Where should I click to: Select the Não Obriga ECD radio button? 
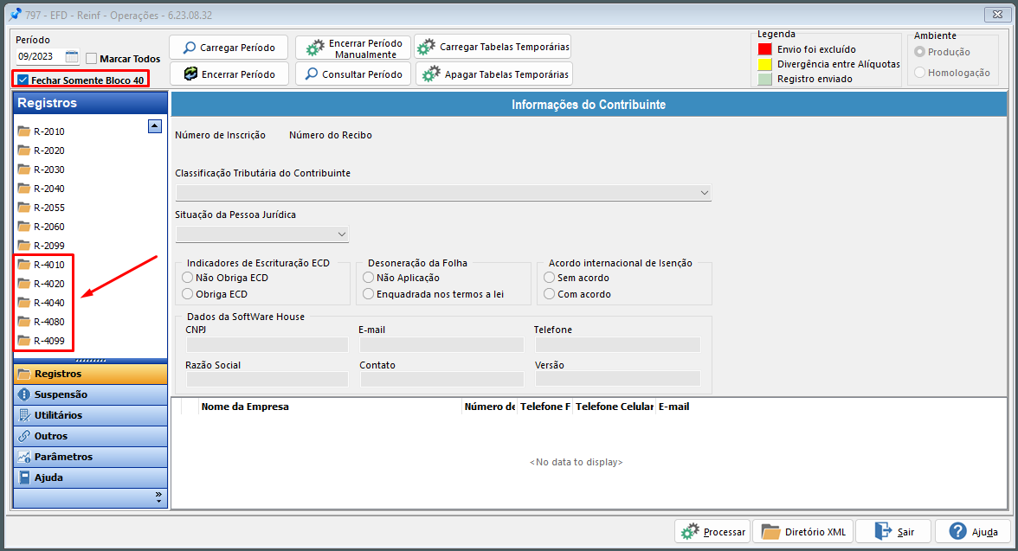(188, 277)
